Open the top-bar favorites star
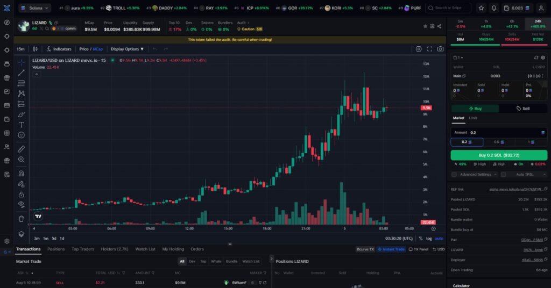The image size is (551, 288). point(482,8)
